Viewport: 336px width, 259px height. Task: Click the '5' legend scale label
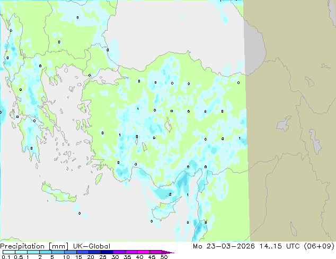click(52, 257)
